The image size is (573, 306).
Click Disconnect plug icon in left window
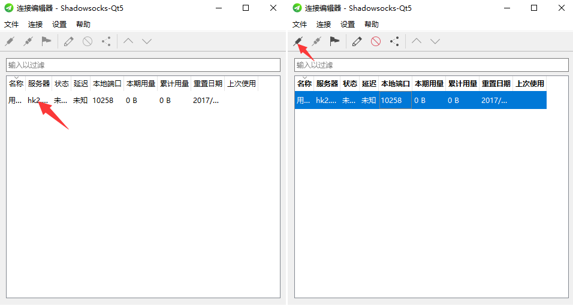[28, 41]
